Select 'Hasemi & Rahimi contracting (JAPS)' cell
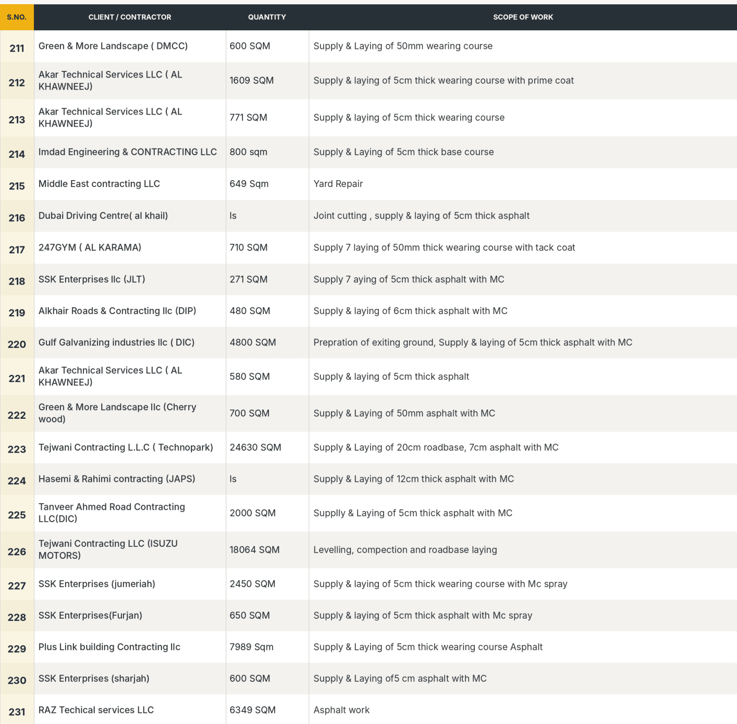The image size is (737, 724). 130,479
